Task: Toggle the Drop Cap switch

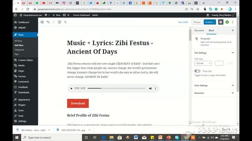Action: pos(197,71)
